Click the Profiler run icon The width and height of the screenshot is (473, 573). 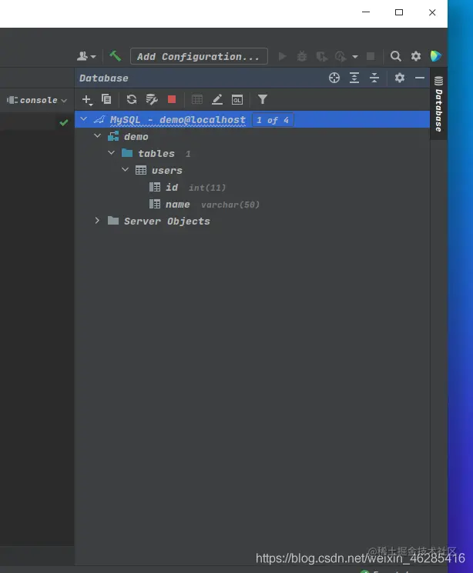340,56
